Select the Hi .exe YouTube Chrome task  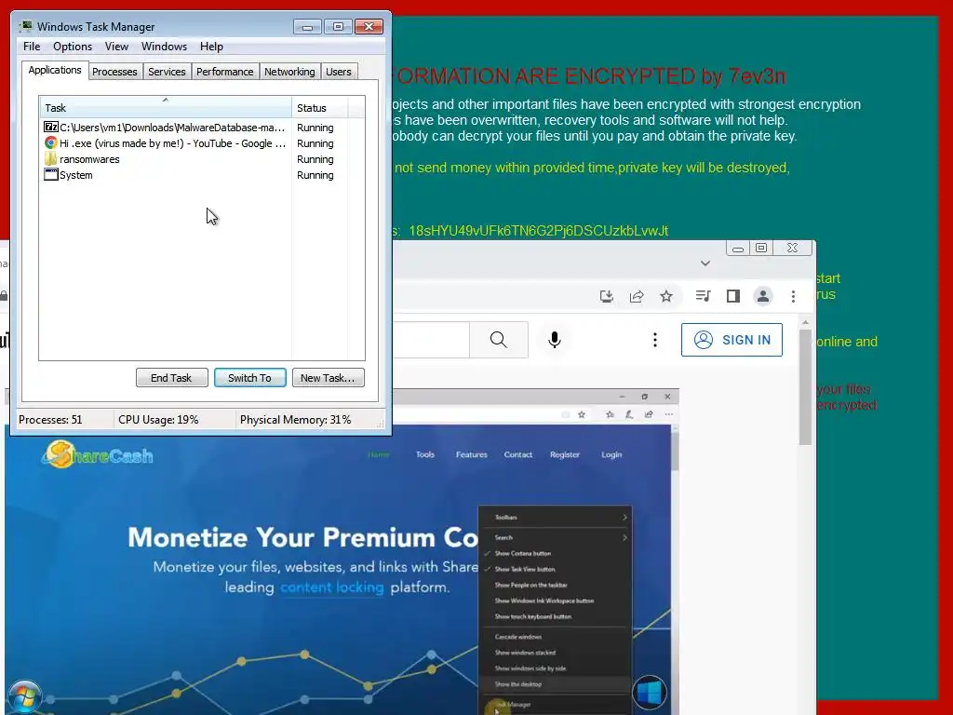click(x=194, y=143)
